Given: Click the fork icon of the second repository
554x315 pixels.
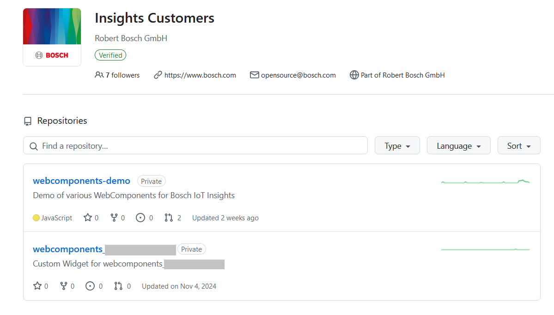Looking at the screenshot, I should 64,286.
